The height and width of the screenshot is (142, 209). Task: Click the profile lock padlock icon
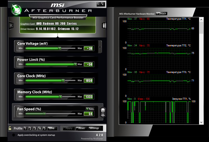[10, 128]
